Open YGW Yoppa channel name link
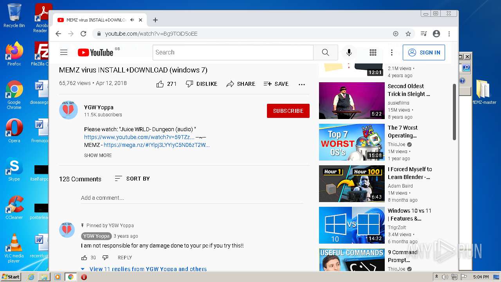The width and height of the screenshot is (501, 282). coord(99,107)
